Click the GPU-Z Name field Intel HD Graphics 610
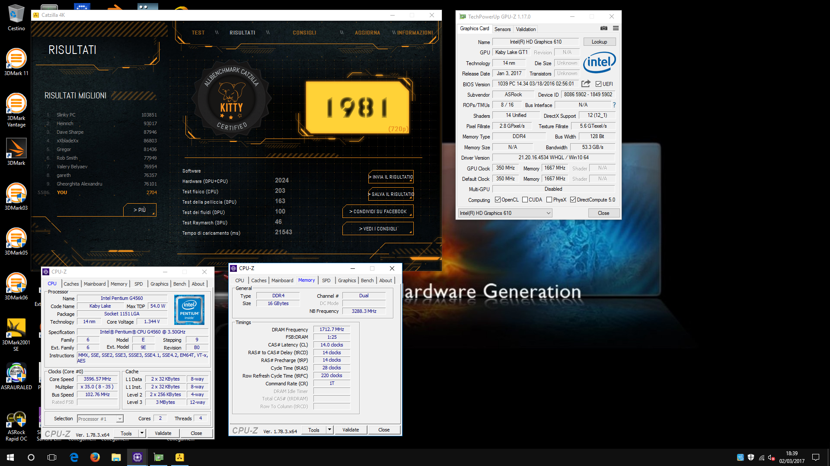Image resolution: width=830 pixels, height=466 pixels. click(536, 42)
